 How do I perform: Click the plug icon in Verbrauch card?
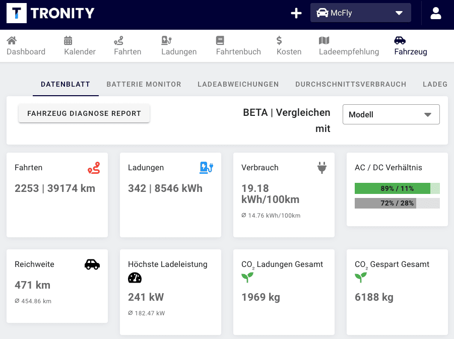point(322,168)
